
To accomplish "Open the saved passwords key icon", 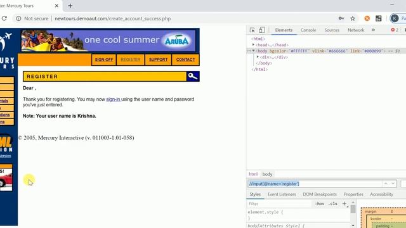I will tap(341, 18).
